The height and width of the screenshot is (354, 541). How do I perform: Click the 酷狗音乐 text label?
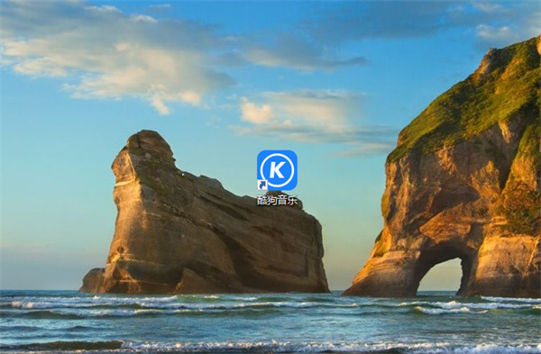coord(277,200)
